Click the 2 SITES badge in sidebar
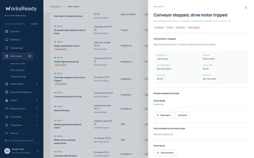 point(34,24)
